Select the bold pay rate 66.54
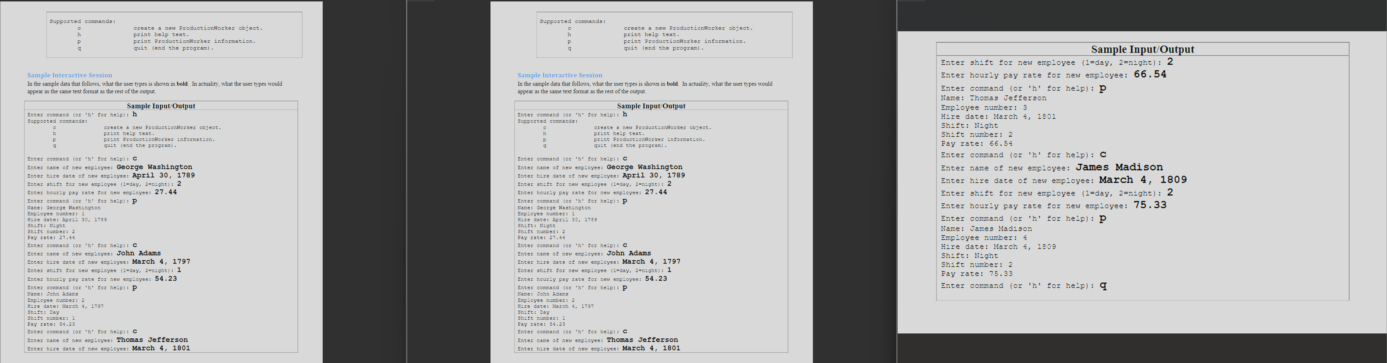The height and width of the screenshot is (363, 1387). point(1150,75)
